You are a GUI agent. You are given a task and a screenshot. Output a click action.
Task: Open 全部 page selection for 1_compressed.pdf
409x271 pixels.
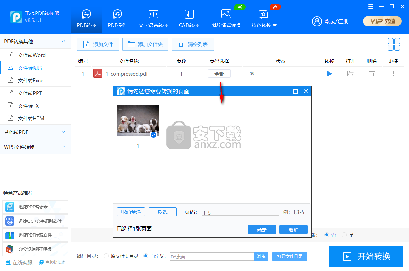coord(219,74)
